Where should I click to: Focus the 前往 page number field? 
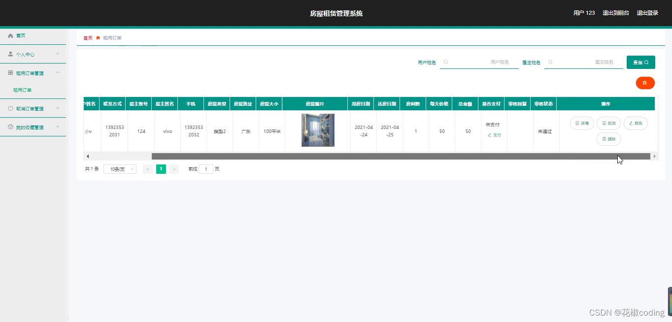click(206, 169)
